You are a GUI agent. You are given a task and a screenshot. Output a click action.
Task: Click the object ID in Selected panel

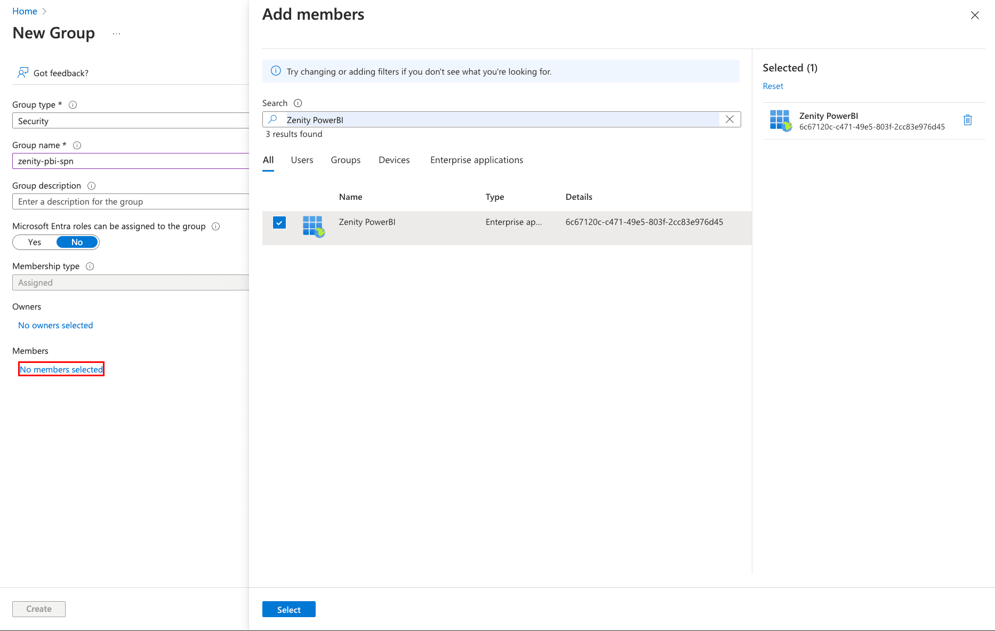click(872, 127)
